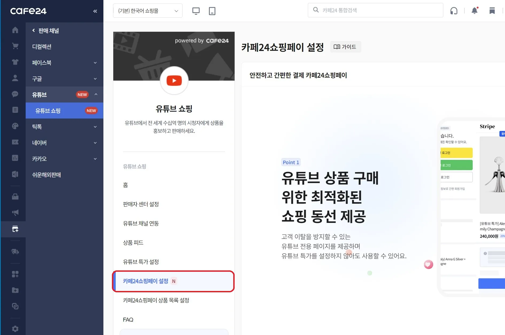Open mobile device preview icon
This screenshot has width=505, height=335.
click(x=212, y=11)
